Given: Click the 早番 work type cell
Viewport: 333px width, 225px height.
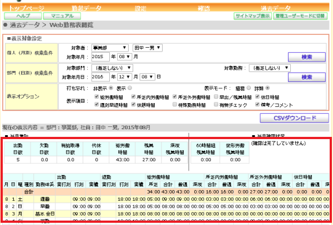Looking at the screenshot, I should (x=45, y=206).
